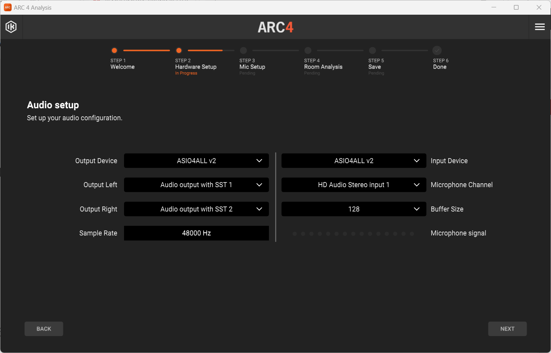Click the Audio setup heading
The image size is (551, 353).
(53, 105)
